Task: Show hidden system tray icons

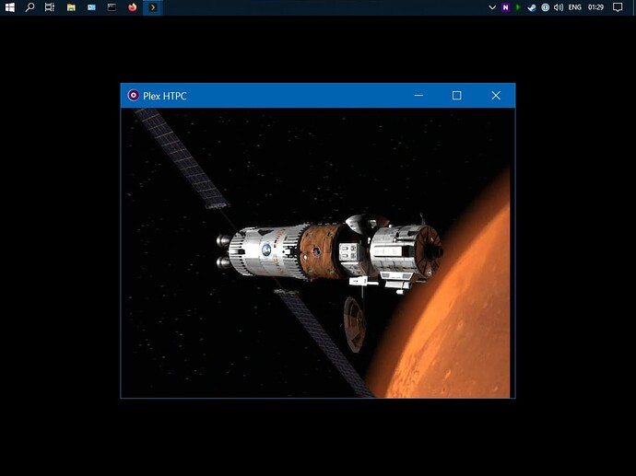Action: click(x=492, y=7)
